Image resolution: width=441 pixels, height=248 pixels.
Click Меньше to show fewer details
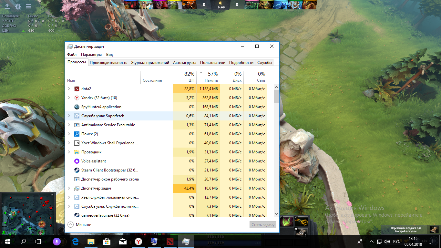pos(79,225)
